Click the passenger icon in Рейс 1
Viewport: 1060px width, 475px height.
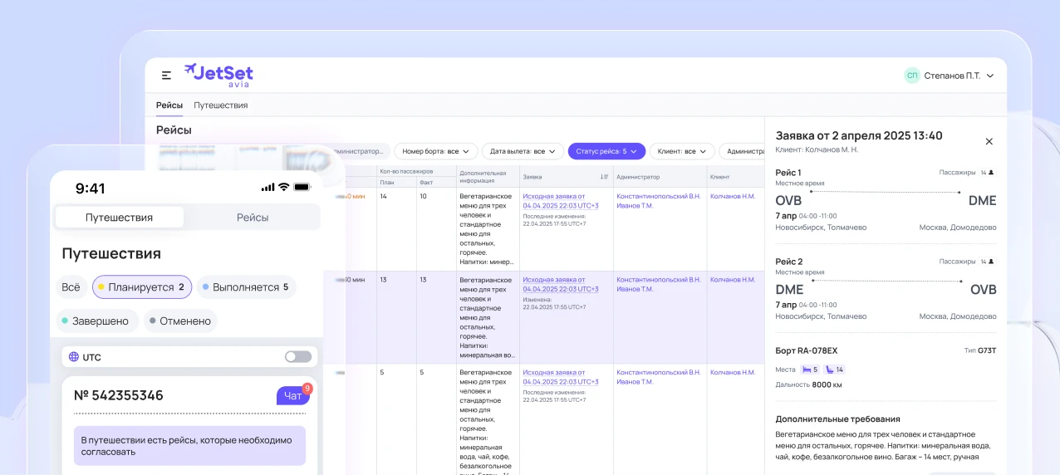coord(991,173)
